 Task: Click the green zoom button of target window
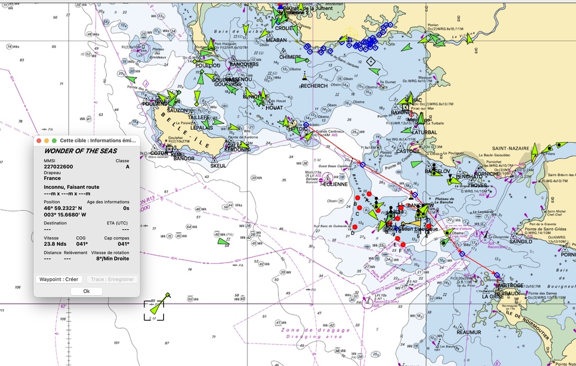(x=55, y=141)
